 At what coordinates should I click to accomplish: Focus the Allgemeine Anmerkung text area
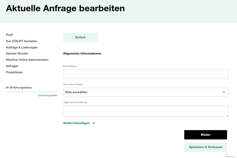[x=146, y=111]
